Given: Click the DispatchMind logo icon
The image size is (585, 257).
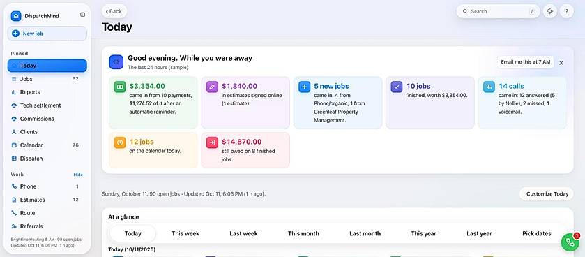Looking at the screenshot, I should 16,16.
